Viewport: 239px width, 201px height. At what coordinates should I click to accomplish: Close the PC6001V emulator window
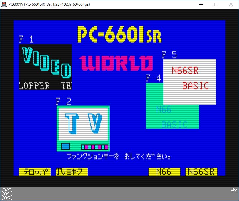tap(231, 4)
